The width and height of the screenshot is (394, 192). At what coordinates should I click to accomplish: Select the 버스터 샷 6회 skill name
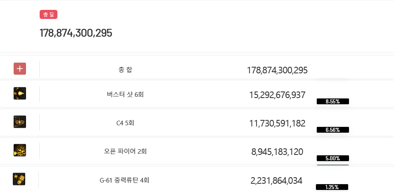(125, 94)
